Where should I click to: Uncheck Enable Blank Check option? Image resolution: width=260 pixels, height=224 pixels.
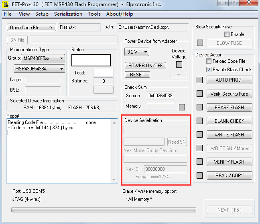(209, 70)
